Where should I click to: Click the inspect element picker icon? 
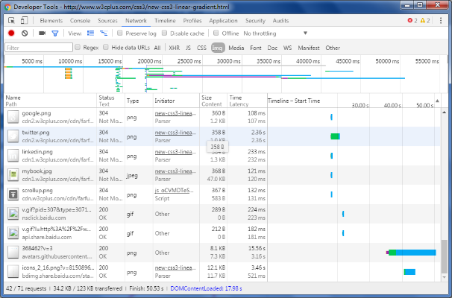11,21
